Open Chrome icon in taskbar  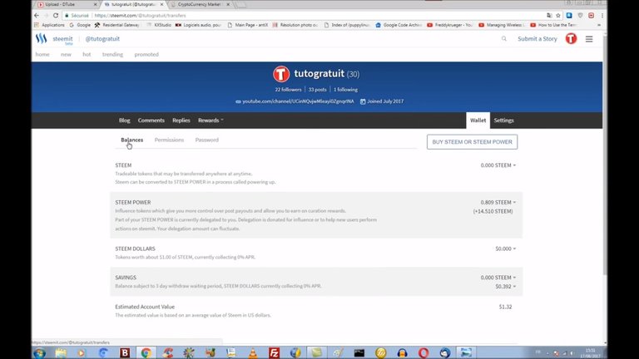click(x=146, y=353)
